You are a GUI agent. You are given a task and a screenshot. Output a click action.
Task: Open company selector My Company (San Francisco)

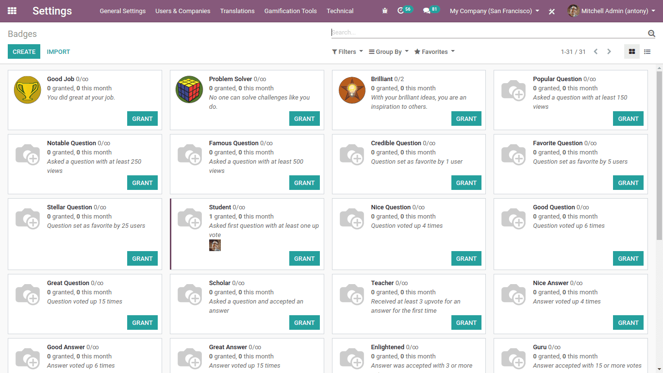pos(495,11)
